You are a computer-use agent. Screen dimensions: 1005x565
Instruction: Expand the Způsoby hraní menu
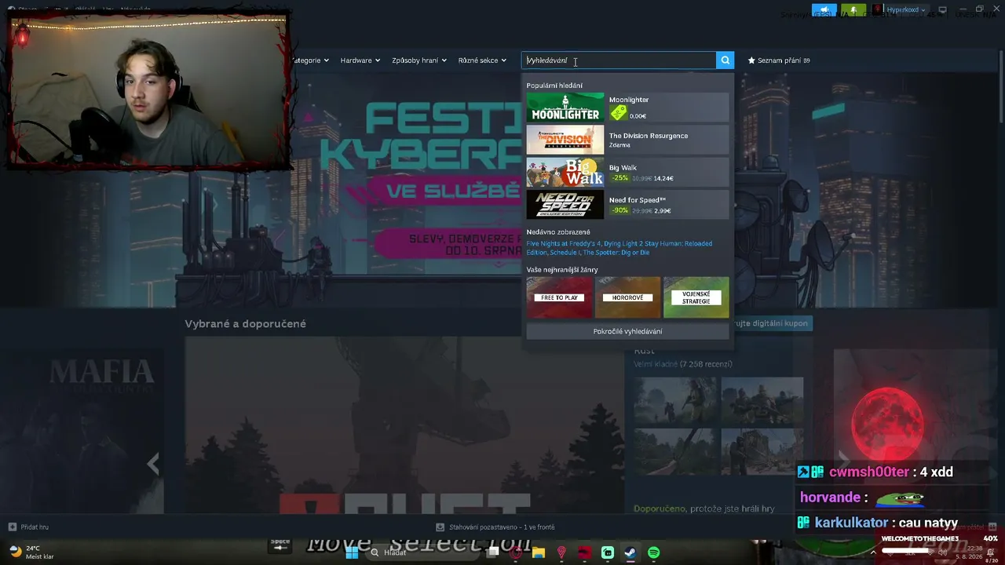[419, 60]
